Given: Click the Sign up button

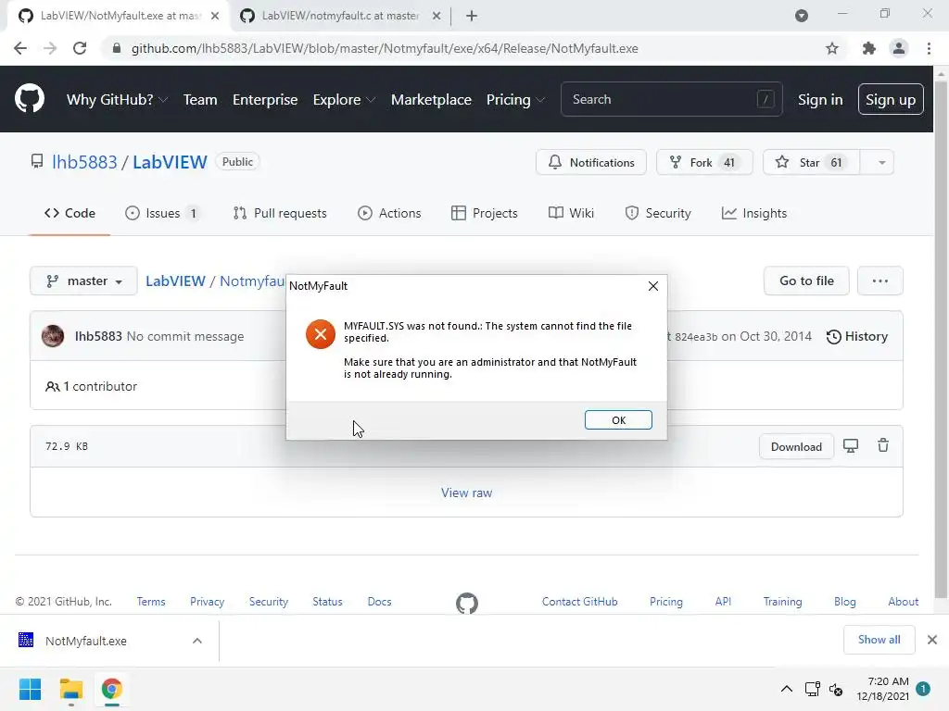Looking at the screenshot, I should click(x=891, y=99).
